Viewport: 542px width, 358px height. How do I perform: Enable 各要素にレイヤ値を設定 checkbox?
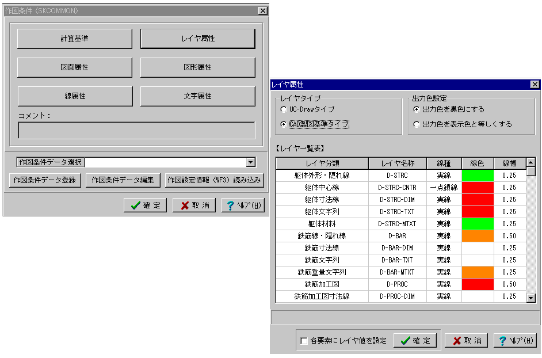tap(304, 341)
